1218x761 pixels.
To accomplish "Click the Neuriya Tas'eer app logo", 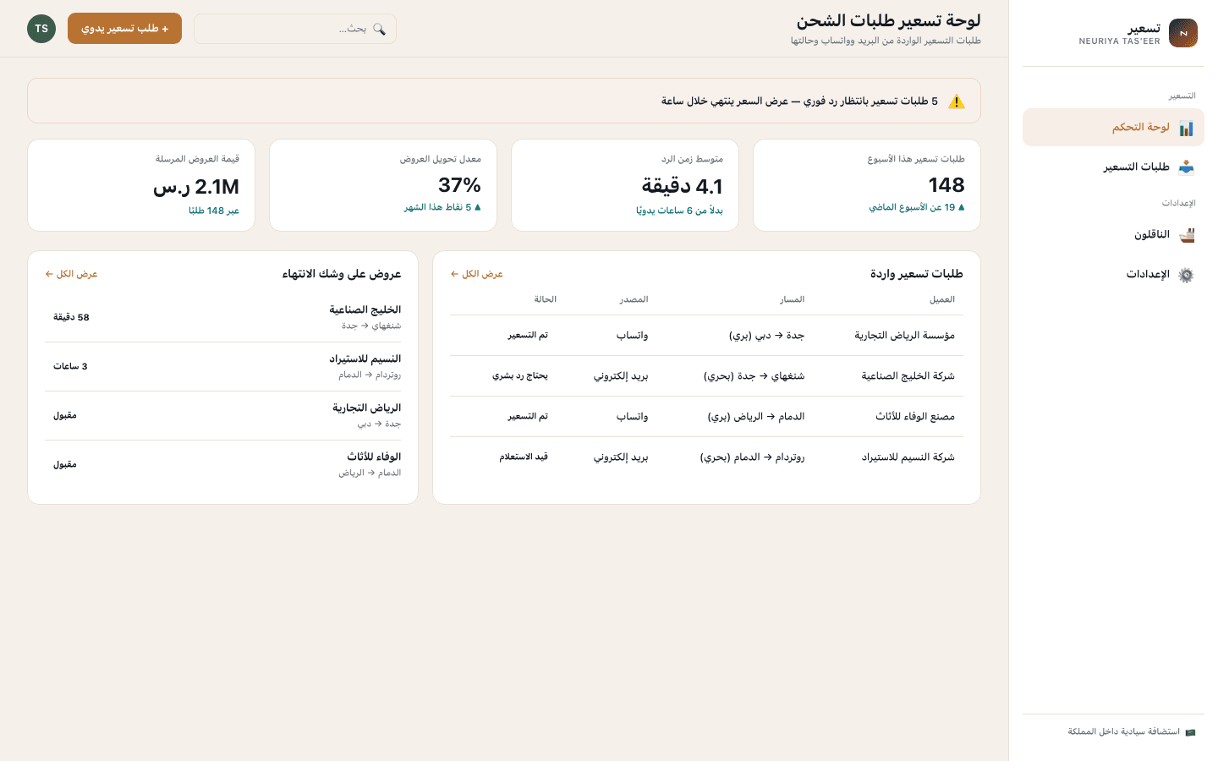I will (1183, 33).
